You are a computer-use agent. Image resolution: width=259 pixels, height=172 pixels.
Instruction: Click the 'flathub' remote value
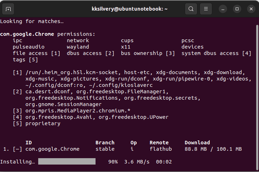pos(161,149)
